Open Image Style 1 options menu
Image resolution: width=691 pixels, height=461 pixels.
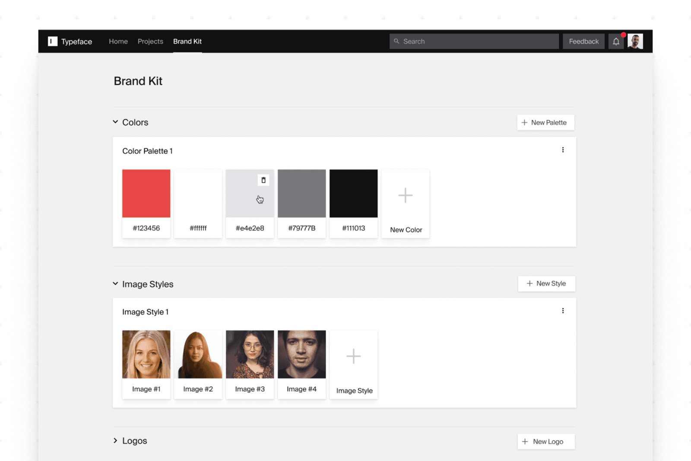[x=563, y=311]
